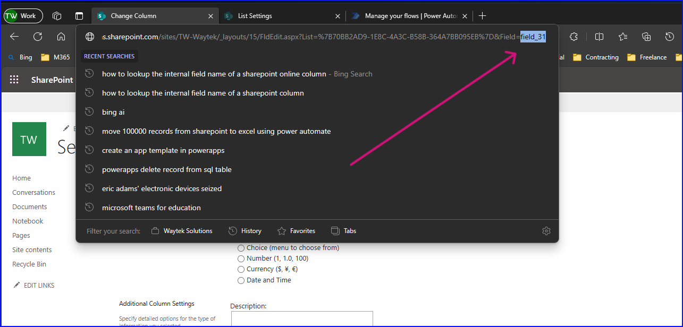Switch to the Change Column tab
The image size is (683, 327).
tap(155, 16)
